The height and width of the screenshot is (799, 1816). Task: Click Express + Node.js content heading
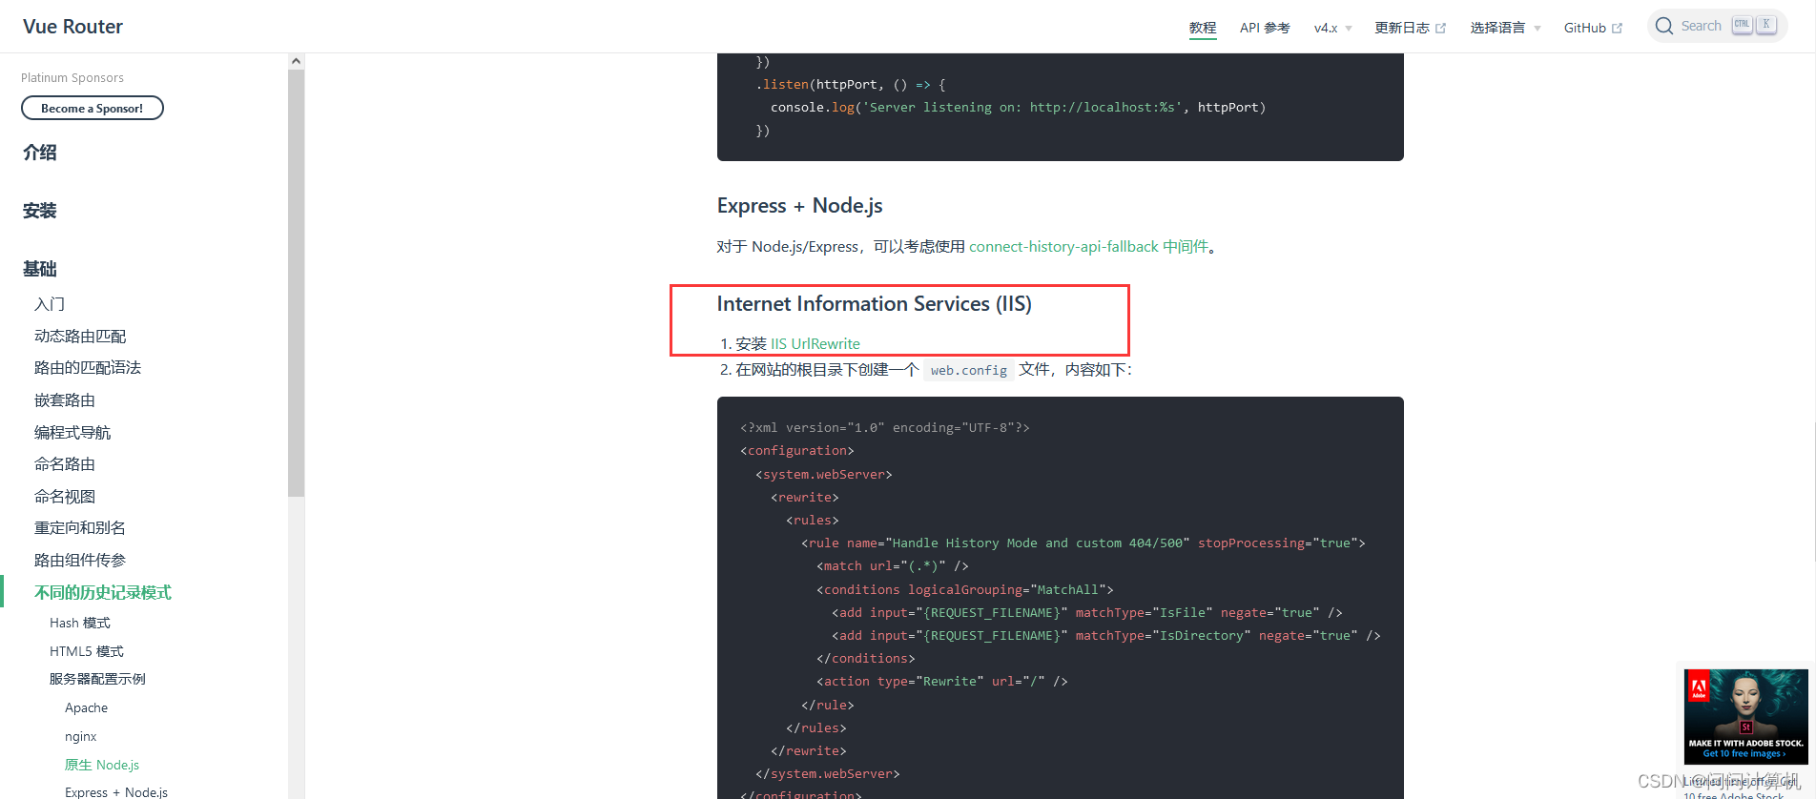pos(800,206)
